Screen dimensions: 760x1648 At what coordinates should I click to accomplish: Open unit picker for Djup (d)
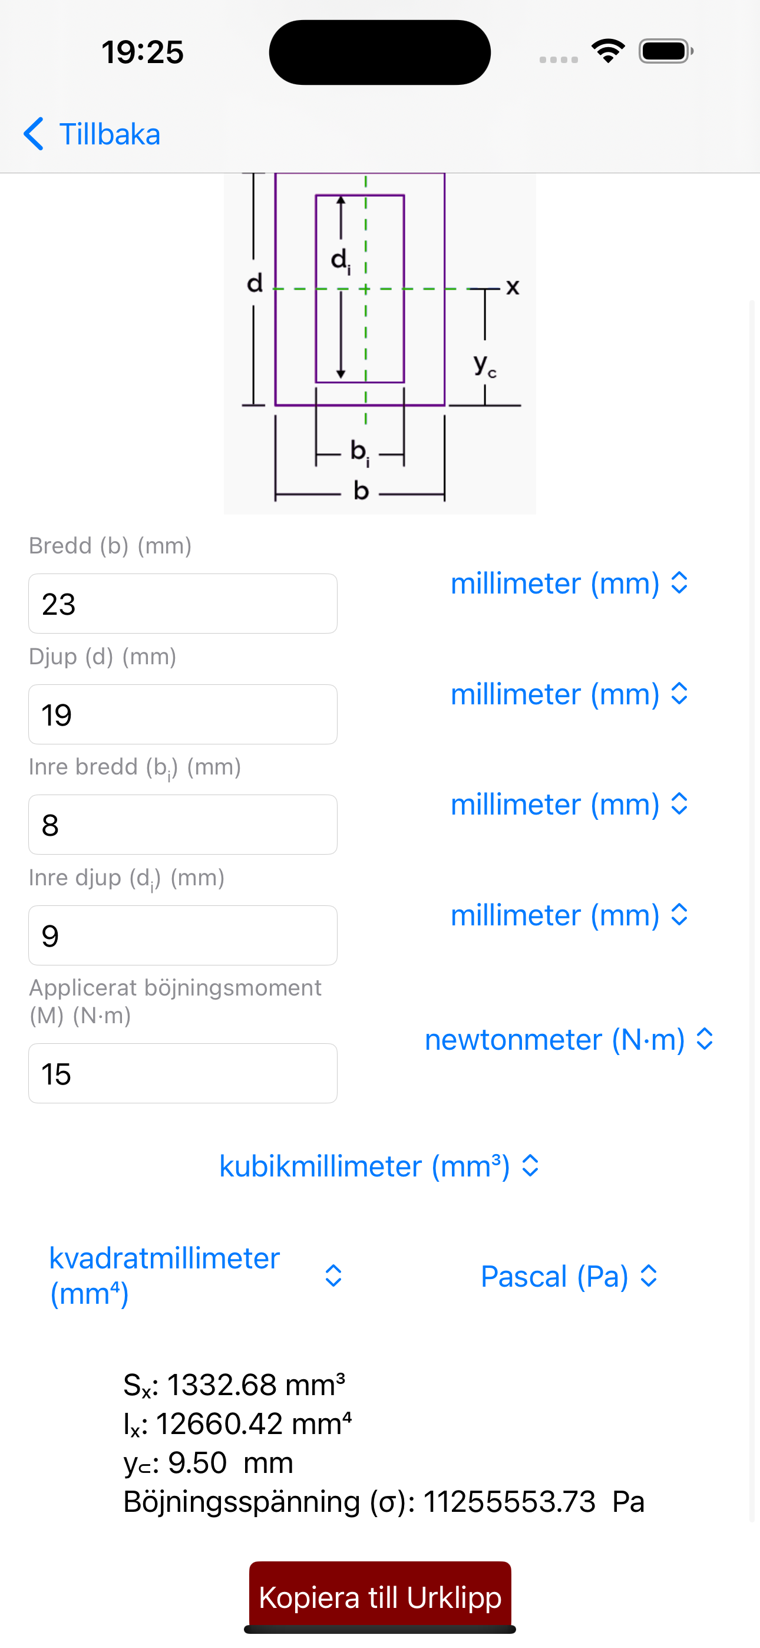point(569,694)
